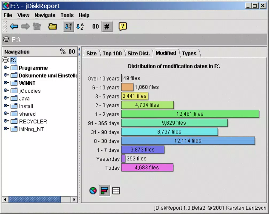Click the drive icon in the F:\ path bar
This screenshot has height=214, width=269.
click(x=6, y=39)
